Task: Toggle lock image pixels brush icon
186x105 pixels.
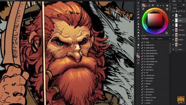Action: [179, 11]
